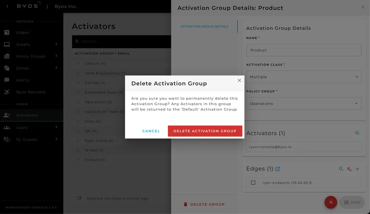Expand the Assets submenu chevron
The width and height of the screenshot is (370, 214).
(57, 44)
